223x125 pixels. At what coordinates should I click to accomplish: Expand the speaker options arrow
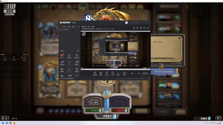point(127,73)
